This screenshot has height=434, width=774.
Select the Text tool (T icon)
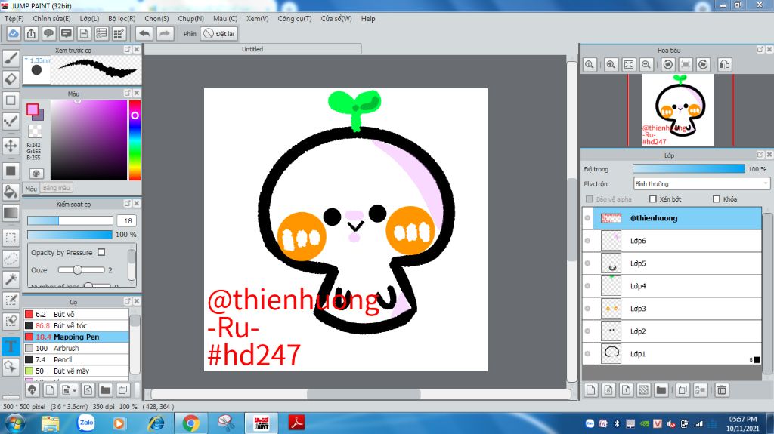[x=11, y=346]
